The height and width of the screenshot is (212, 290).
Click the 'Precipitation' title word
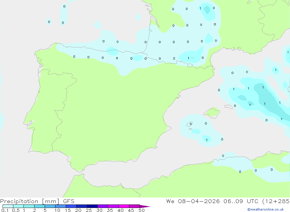[x=19, y=201]
